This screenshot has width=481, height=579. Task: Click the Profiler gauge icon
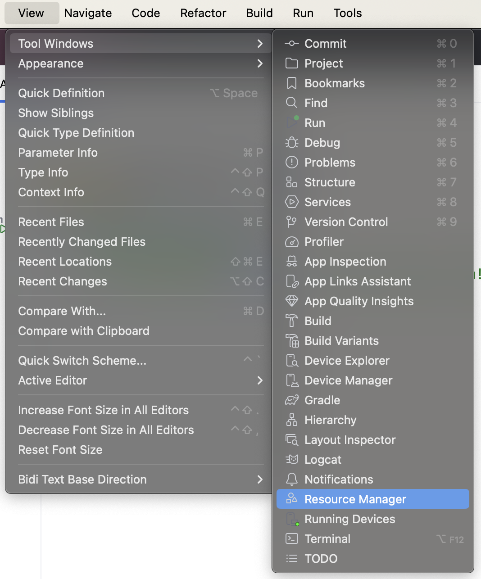tap(292, 242)
